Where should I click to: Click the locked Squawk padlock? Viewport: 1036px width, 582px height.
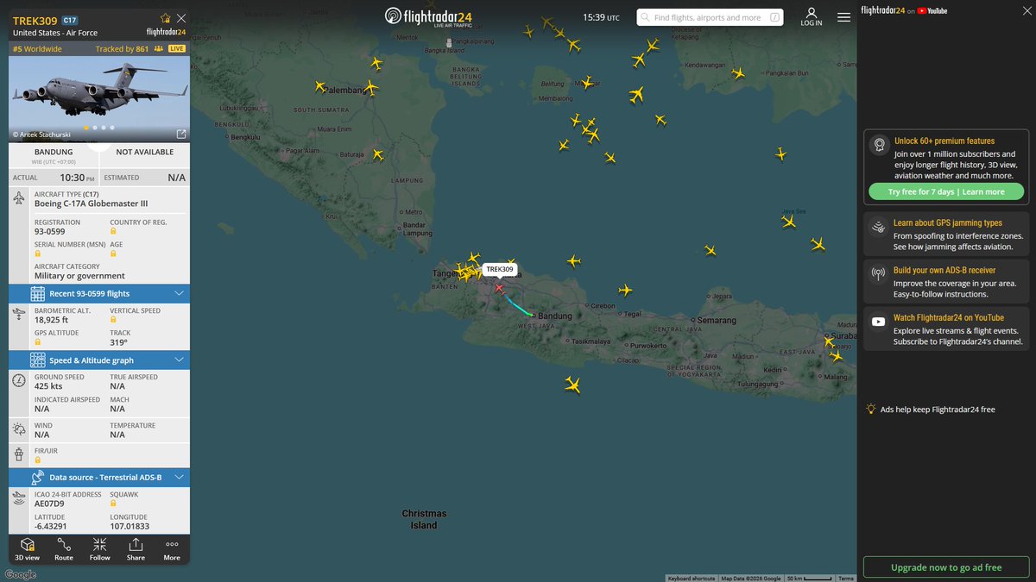point(113,504)
